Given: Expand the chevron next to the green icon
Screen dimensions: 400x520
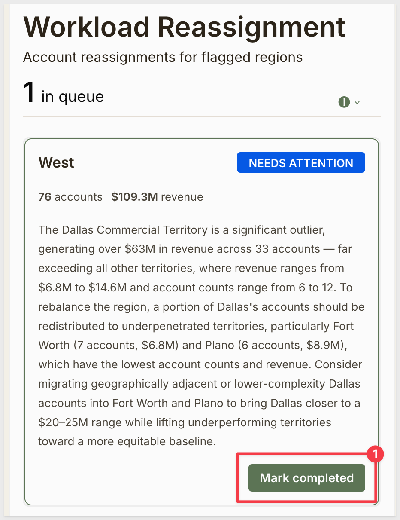Looking at the screenshot, I should click(x=357, y=103).
